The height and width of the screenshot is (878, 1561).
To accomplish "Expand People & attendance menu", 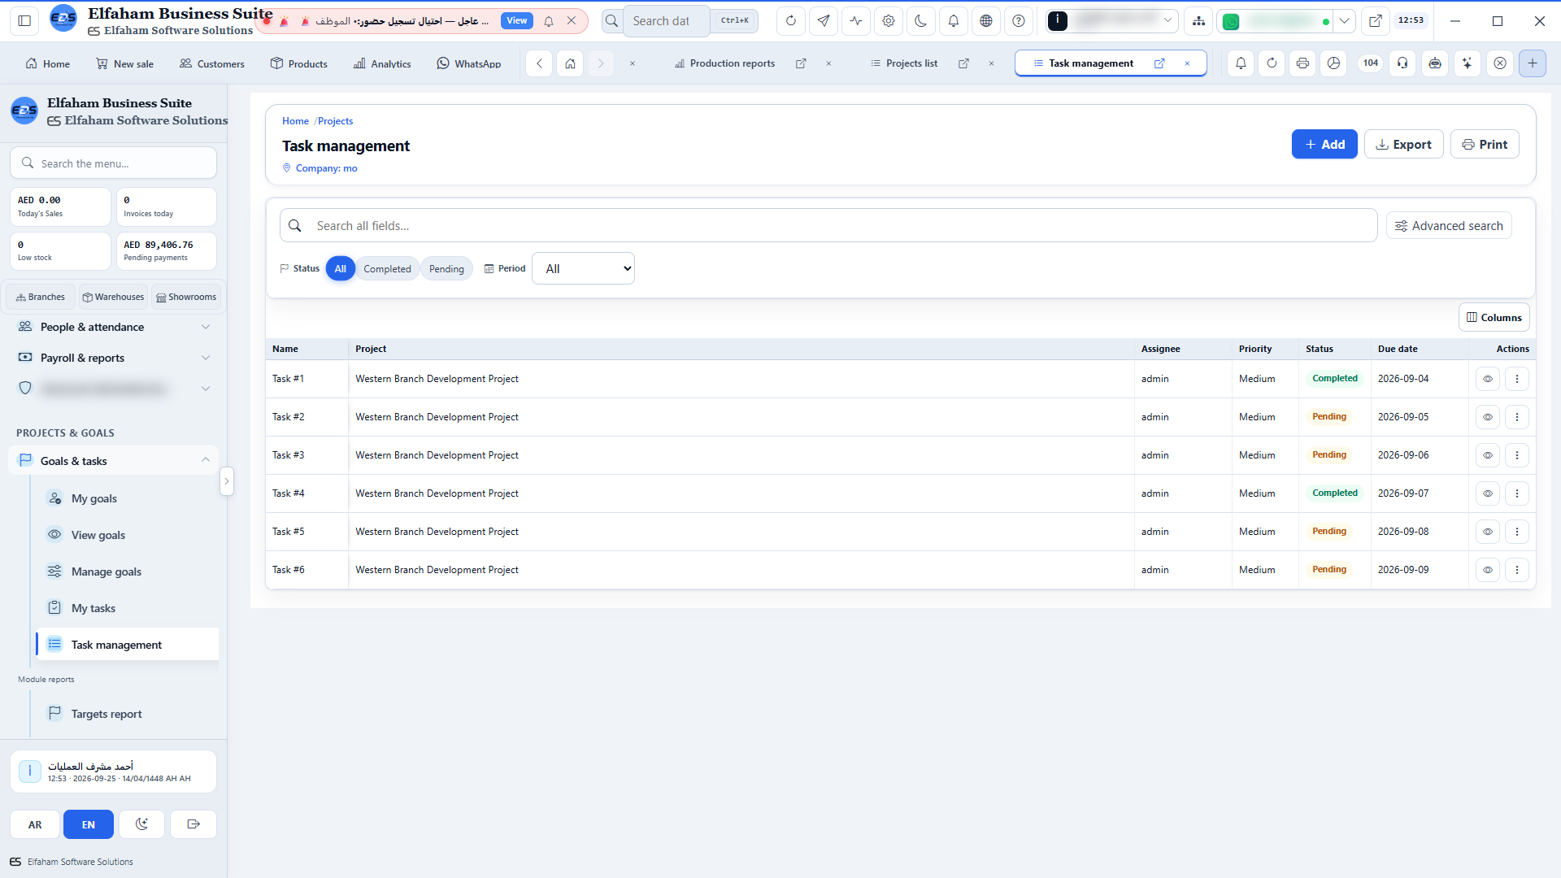I will tap(114, 327).
